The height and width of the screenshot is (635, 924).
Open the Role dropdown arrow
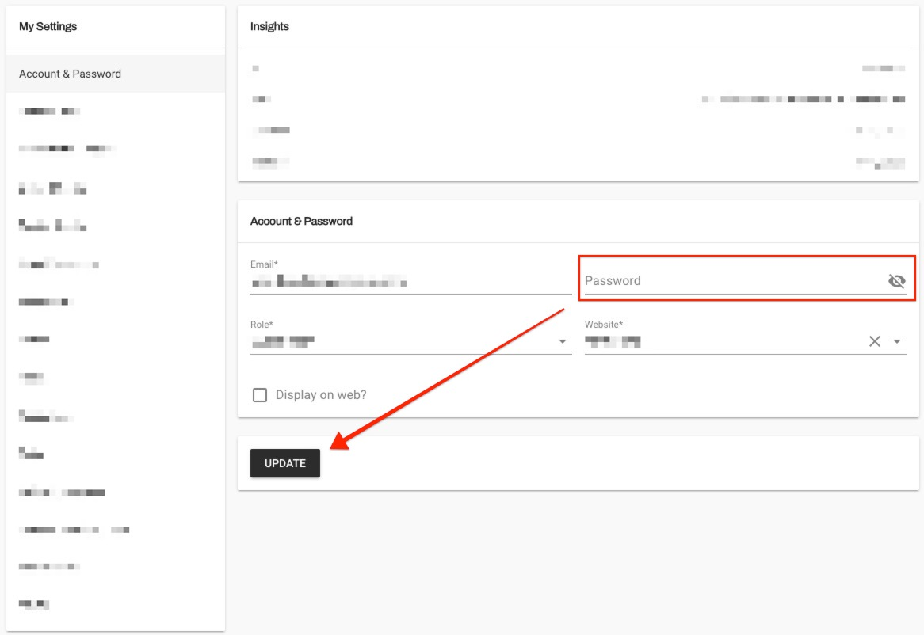[x=562, y=342]
